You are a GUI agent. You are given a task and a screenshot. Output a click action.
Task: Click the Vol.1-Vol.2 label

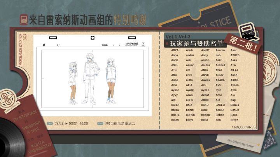coord(178,37)
